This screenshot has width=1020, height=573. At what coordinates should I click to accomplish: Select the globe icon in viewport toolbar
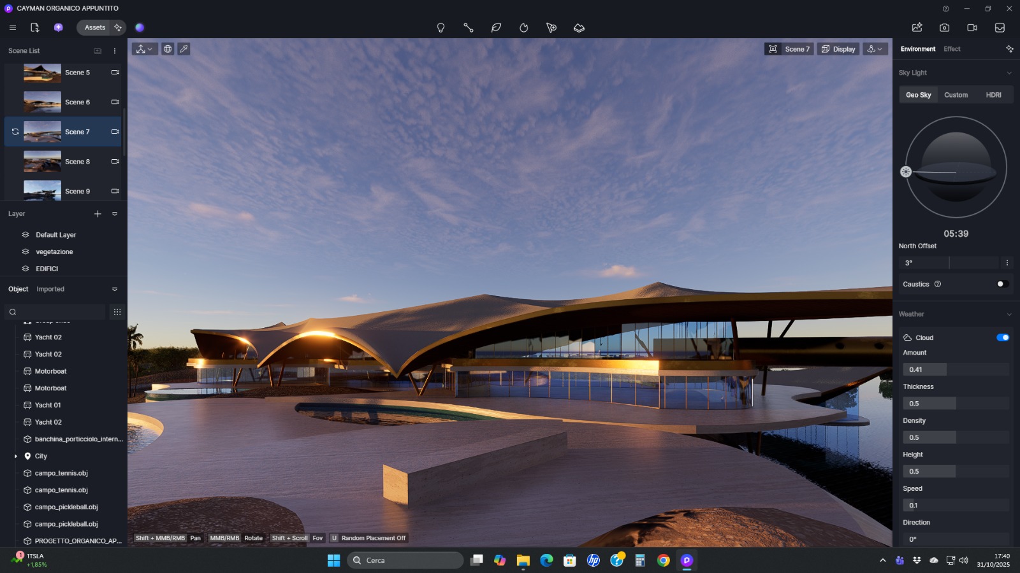(168, 49)
